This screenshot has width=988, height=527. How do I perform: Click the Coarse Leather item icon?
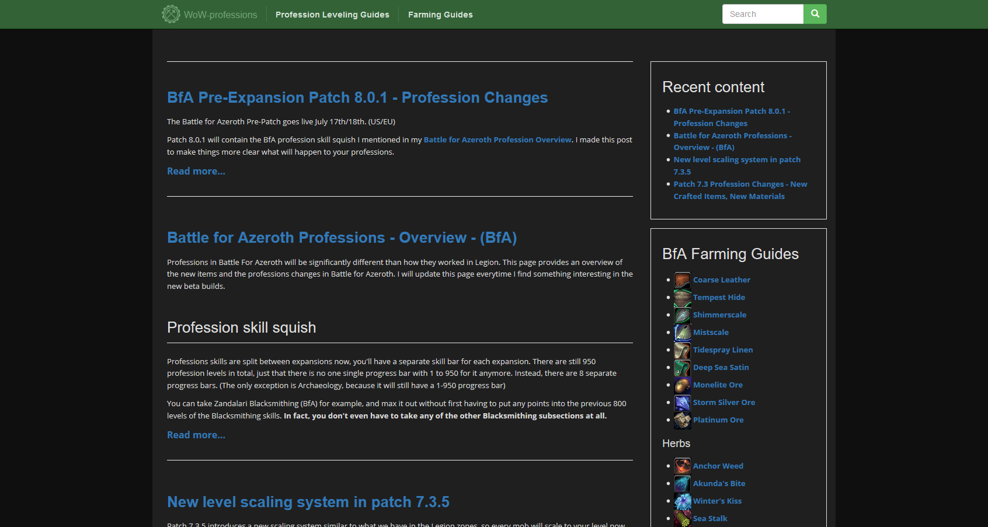coord(683,280)
